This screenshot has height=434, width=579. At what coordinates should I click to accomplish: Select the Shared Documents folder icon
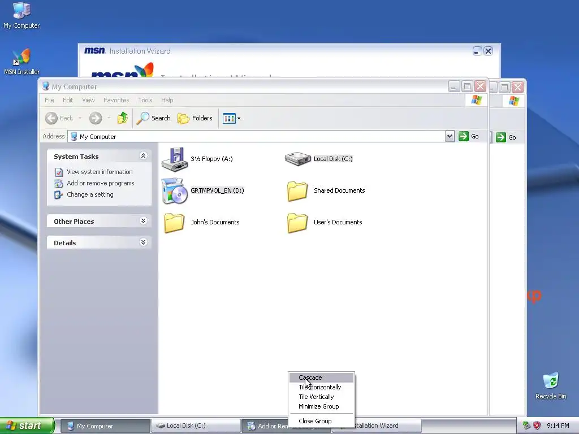pos(297,191)
